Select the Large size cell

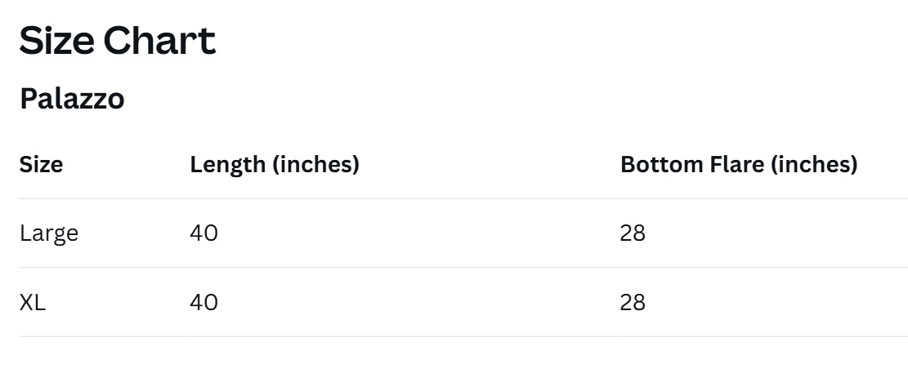click(x=49, y=233)
